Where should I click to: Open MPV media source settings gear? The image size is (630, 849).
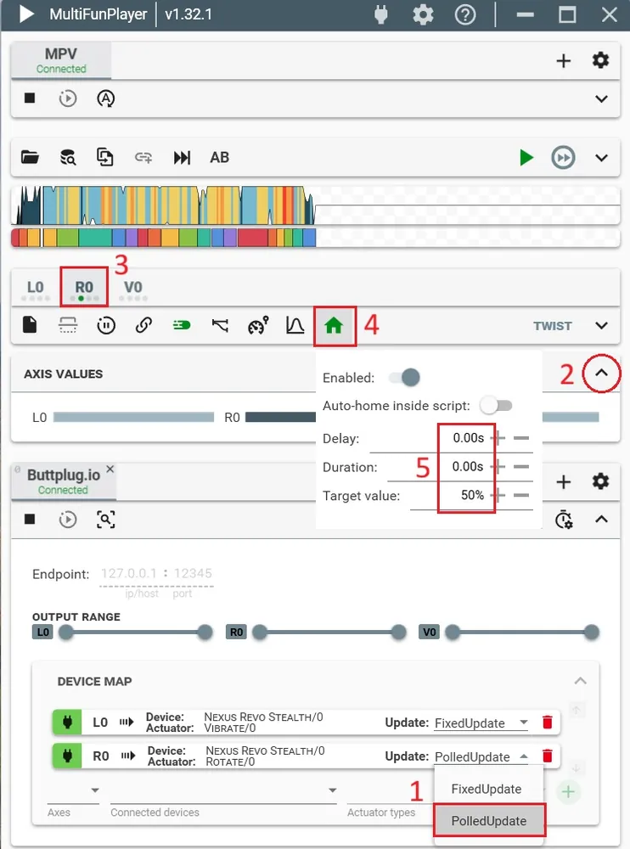pos(600,59)
